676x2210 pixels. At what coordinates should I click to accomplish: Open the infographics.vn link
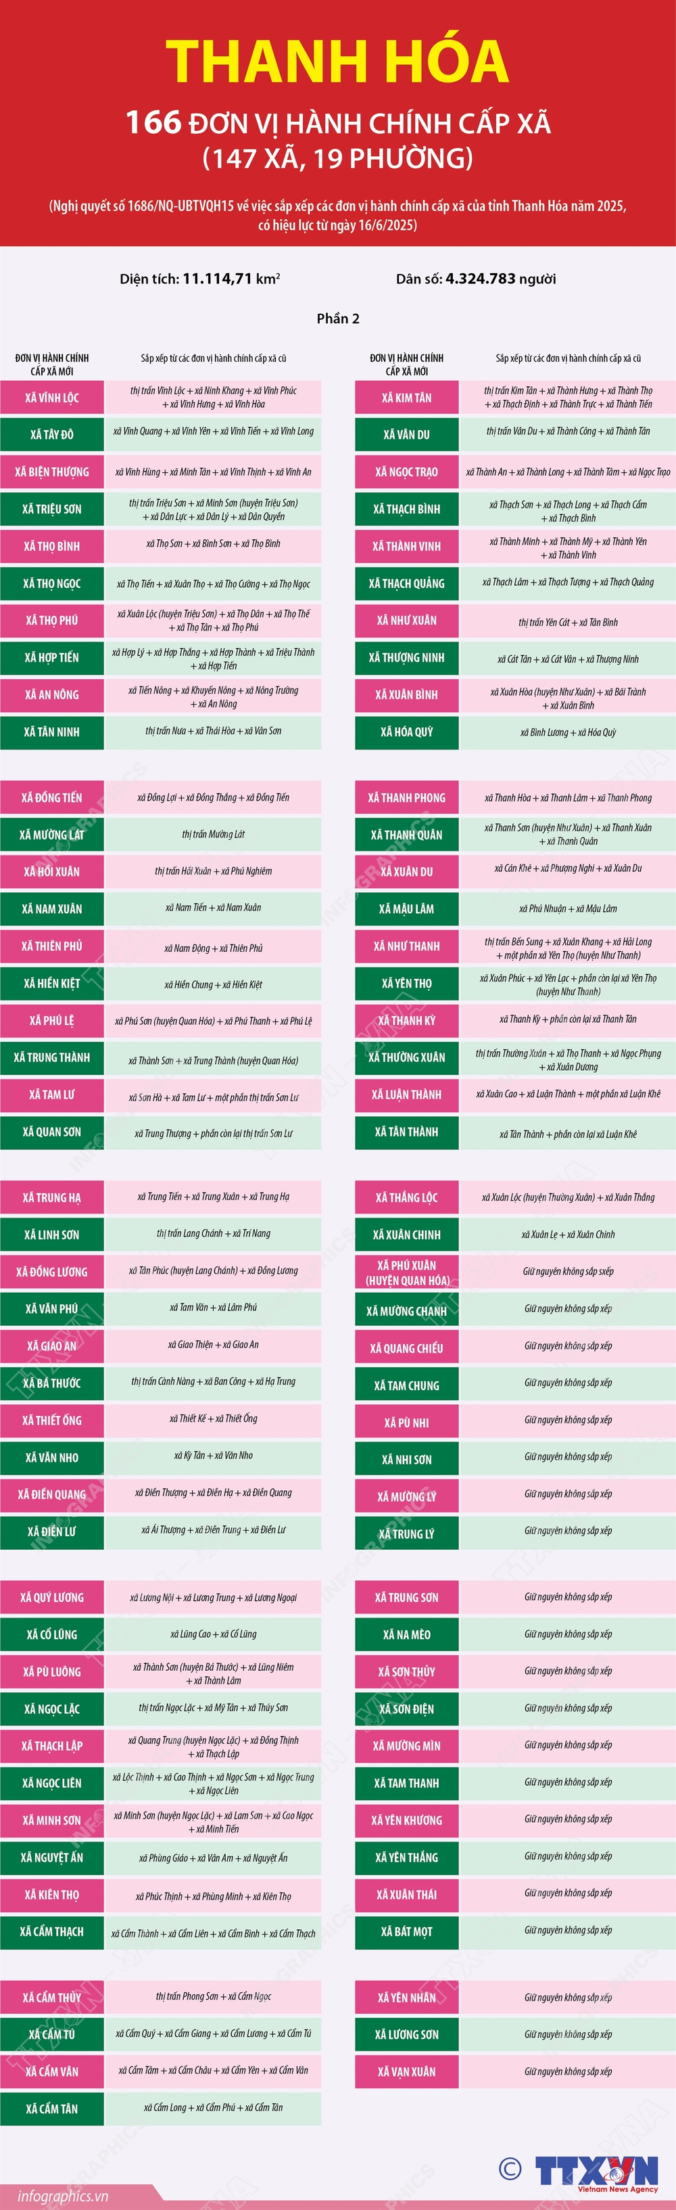point(63,2195)
